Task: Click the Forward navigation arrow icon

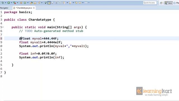Action: coord(86,3)
